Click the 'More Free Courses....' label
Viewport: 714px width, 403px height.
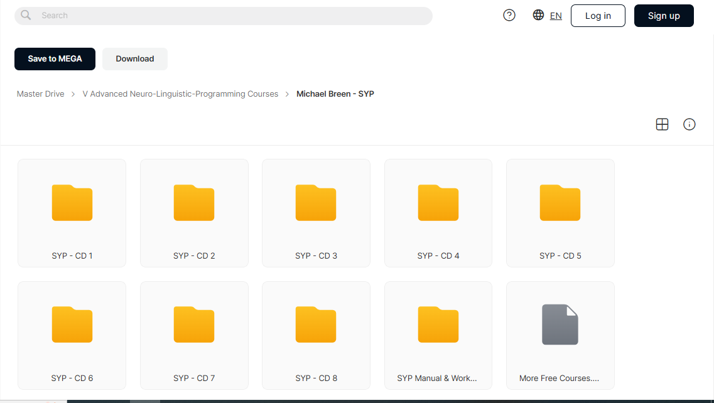[x=559, y=379]
